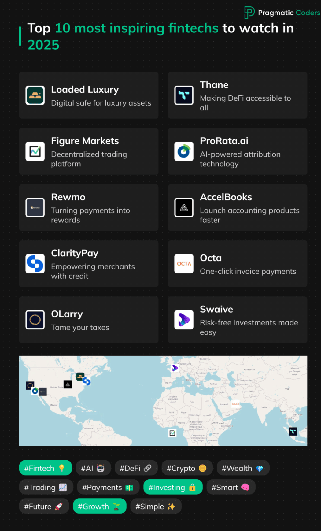The width and height of the screenshot is (321, 531).
Task: Select the OLarry marker on the map
Action: coord(30,385)
